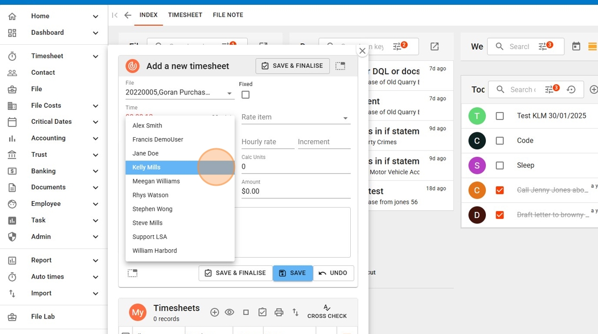Click the top SAVE & FINALISE button
Viewport: 598px width, 334px height.
[x=293, y=66]
